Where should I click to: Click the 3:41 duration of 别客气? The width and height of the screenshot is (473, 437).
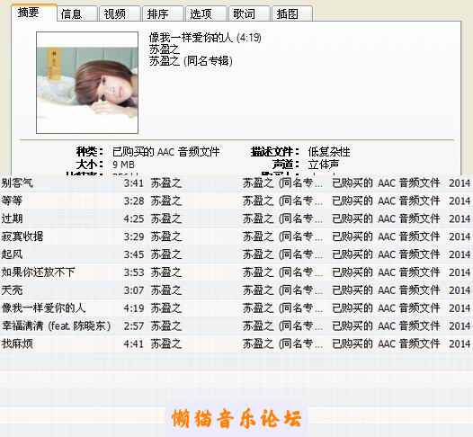click(134, 183)
